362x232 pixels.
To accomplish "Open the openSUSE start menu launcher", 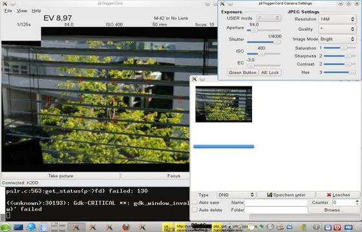I will click(x=5, y=227).
